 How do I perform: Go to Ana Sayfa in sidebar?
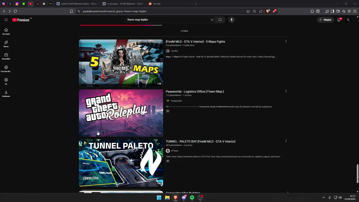[x=6, y=31]
